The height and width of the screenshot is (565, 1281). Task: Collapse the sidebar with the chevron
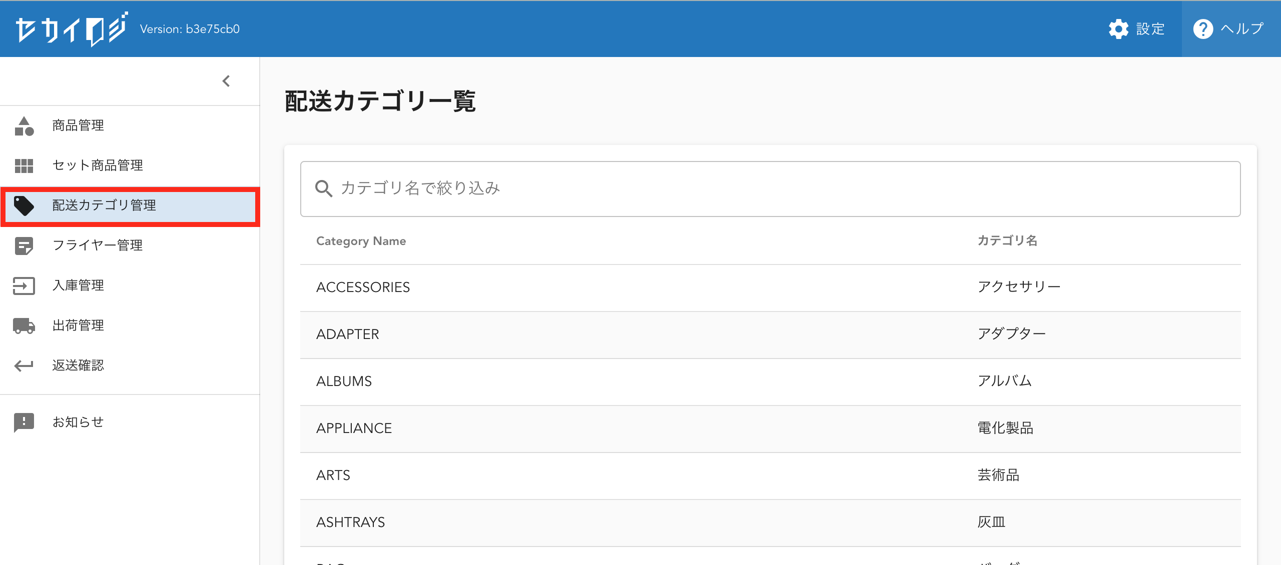(x=226, y=81)
